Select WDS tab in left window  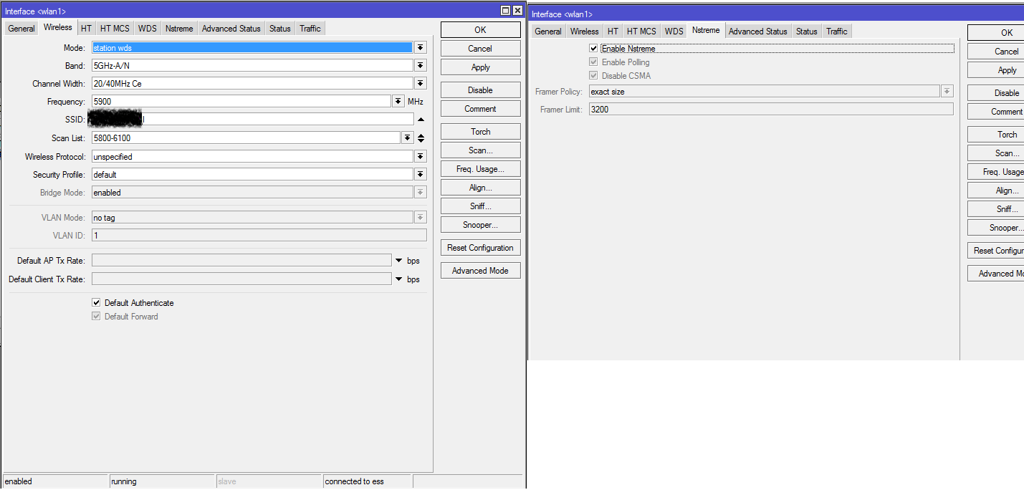point(148,29)
